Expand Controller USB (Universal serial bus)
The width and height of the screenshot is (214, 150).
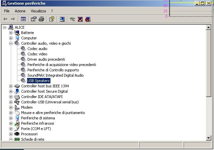[x=11, y=102]
